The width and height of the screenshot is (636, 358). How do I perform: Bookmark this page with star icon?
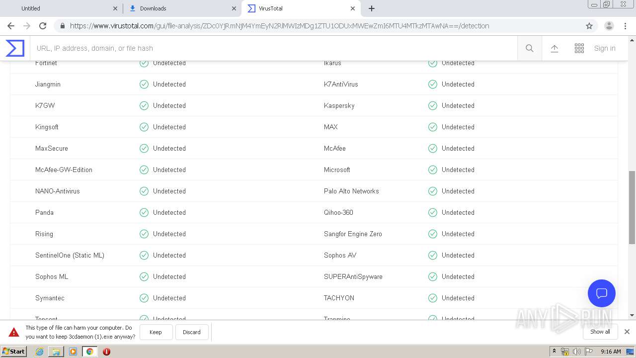tap(589, 26)
